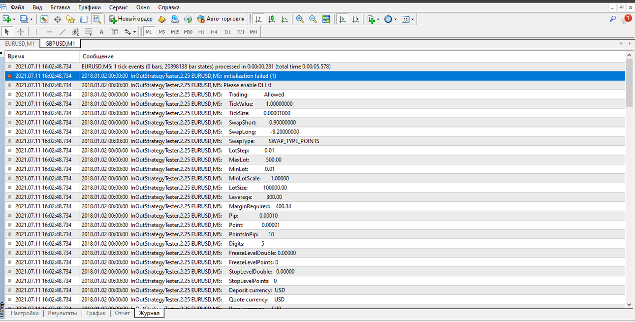Open the Data Window crosshair icon

[57, 19]
